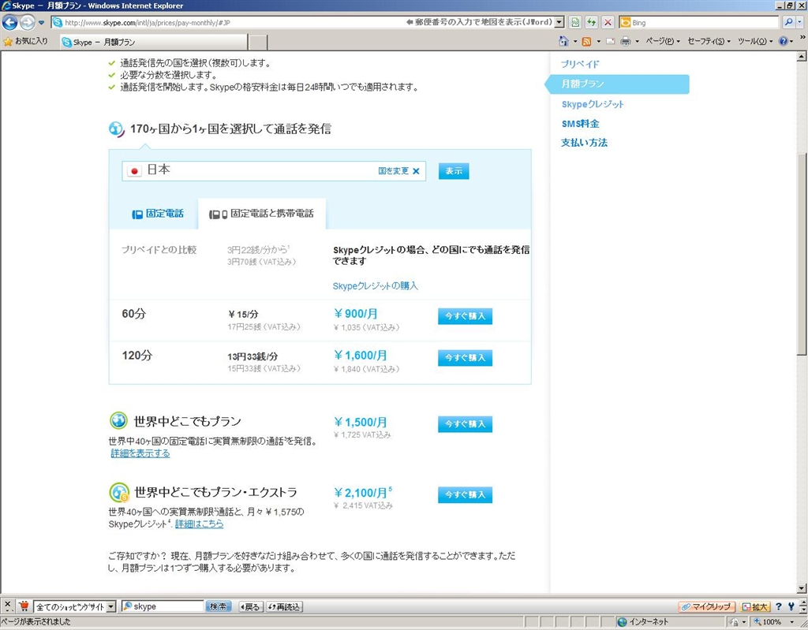Expand the 全てのショッピングサイト dropdown
Screen dimensions: 808x630
tap(111, 606)
